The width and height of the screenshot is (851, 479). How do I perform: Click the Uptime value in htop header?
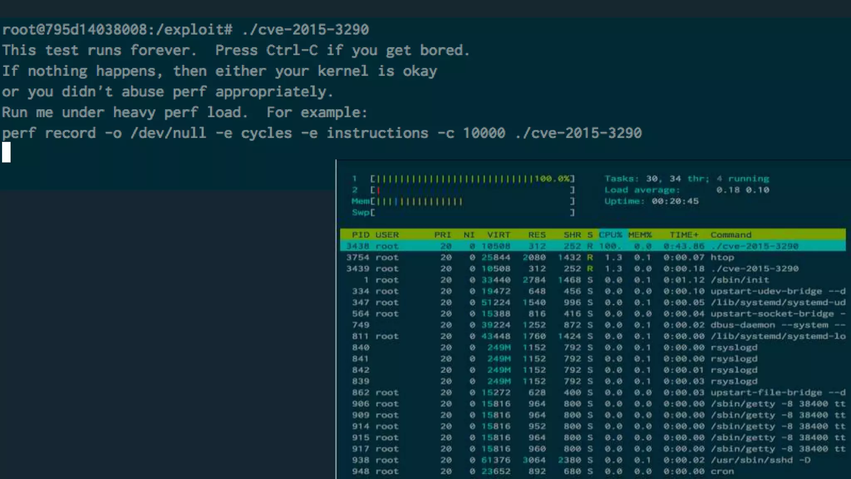[675, 201]
